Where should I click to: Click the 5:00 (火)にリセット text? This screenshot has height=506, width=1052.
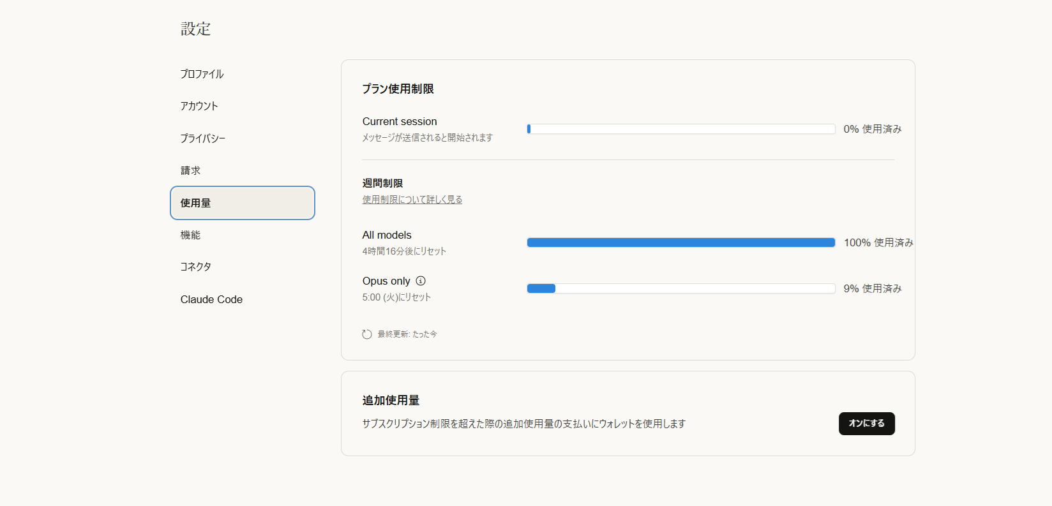[396, 297]
